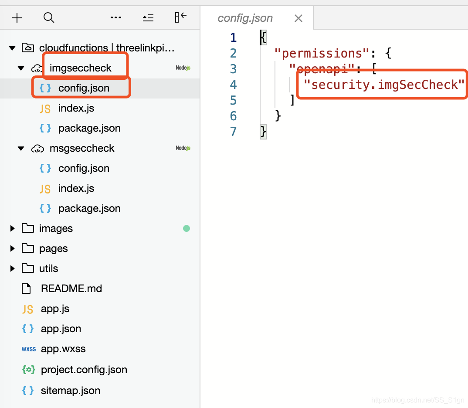468x408 pixels.
Task: Click the Nodejs badge beside msgseccheck
Action: point(183,148)
